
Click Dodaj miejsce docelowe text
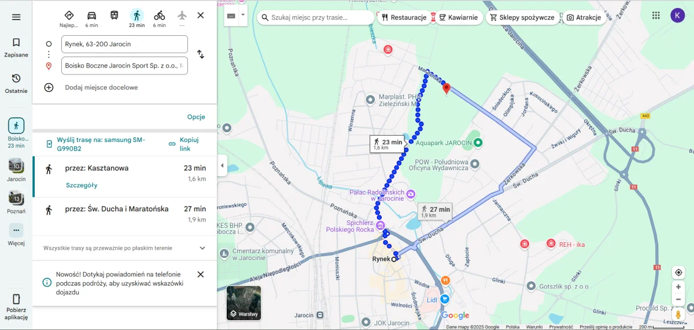pos(101,88)
